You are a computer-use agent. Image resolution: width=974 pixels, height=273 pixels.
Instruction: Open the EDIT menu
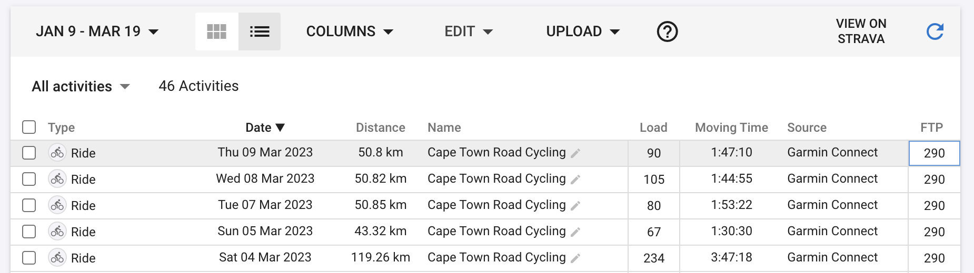[469, 31]
